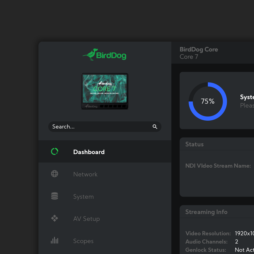The width and height of the screenshot is (254, 254).
Task: Click the Video Resolution label
Action: click(x=208, y=233)
